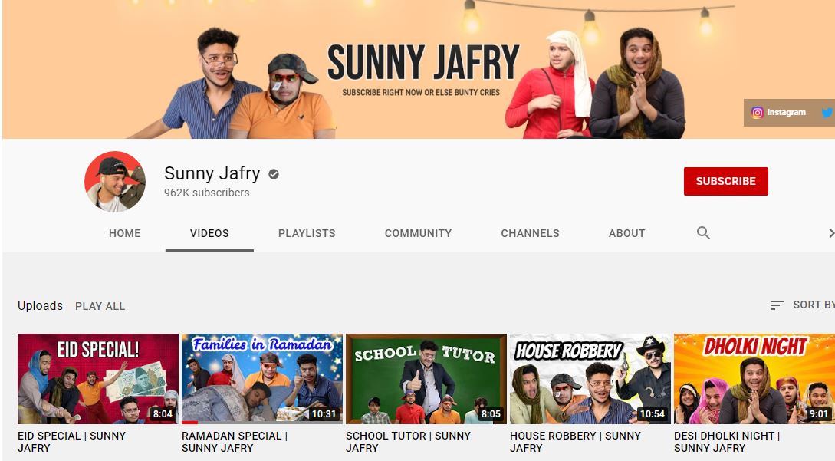Click the Sunny Jafry channel banner image

[419, 69]
